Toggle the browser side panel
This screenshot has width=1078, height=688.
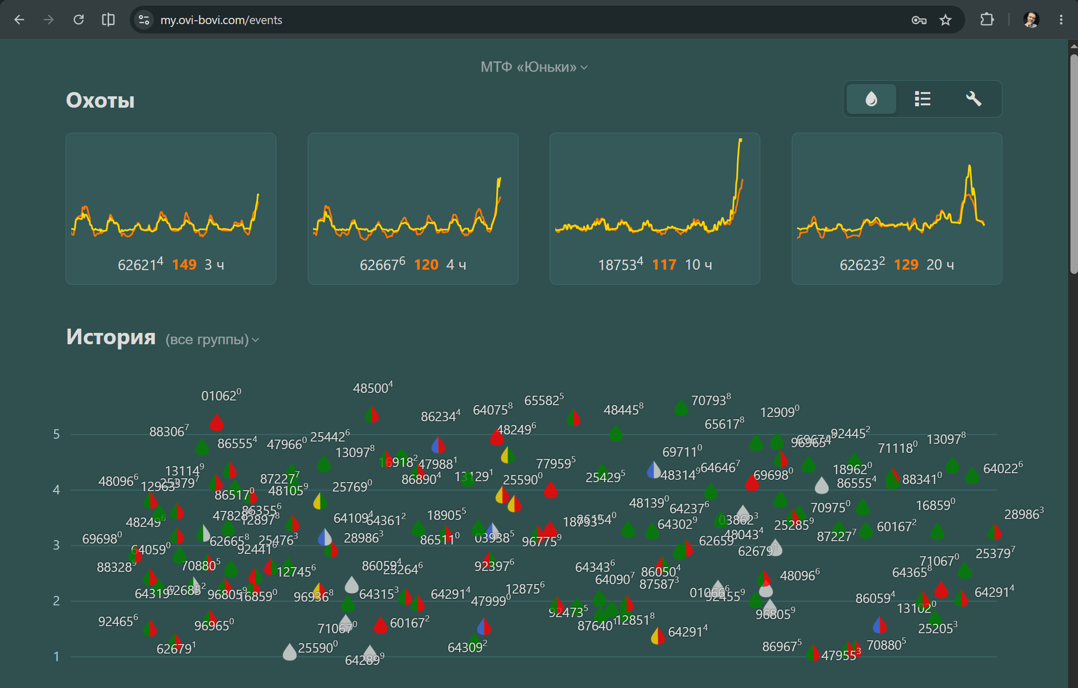[x=109, y=20]
